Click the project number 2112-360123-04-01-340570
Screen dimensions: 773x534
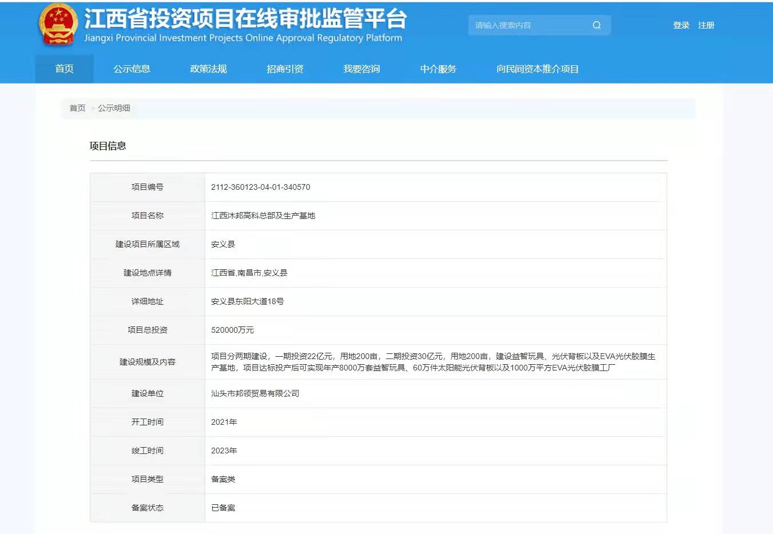pos(261,187)
